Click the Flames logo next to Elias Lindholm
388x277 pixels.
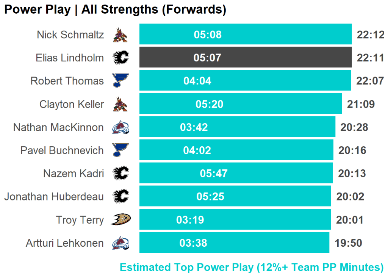click(120, 58)
